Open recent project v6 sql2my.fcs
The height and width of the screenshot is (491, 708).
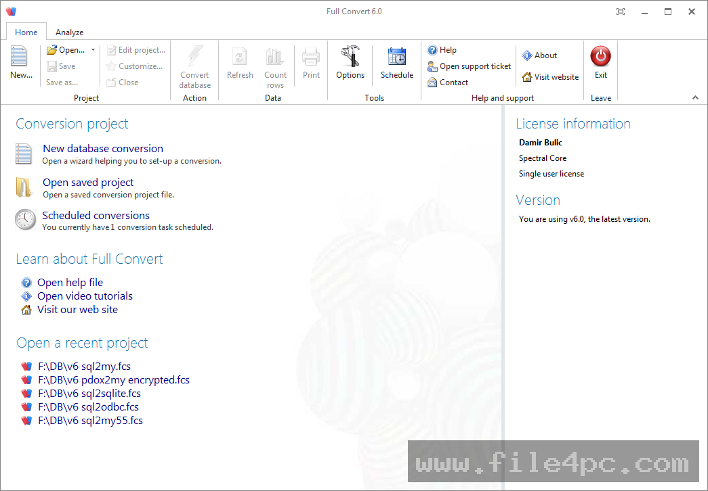pos(85,366)
